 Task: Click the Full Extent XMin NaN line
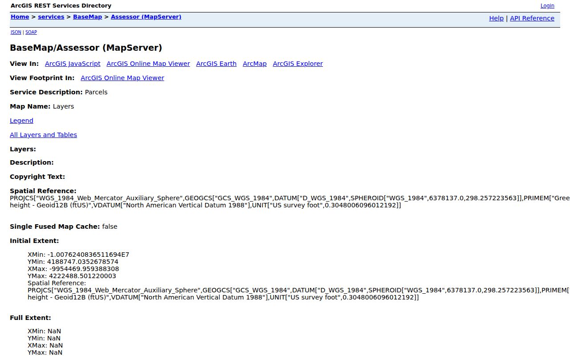[x=45, y=331]
